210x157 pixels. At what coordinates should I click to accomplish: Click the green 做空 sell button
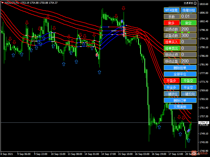pos(189,23)
